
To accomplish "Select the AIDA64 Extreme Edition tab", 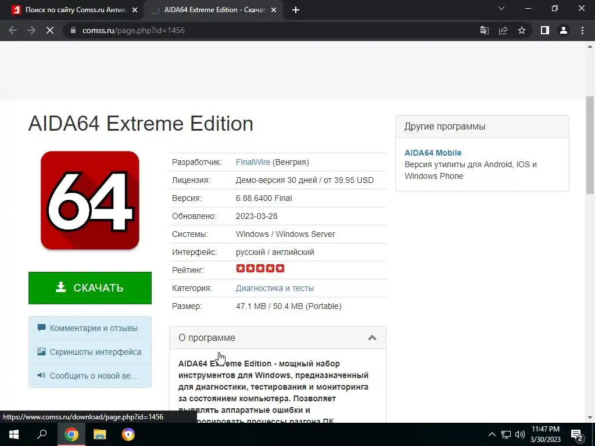I will pyautogui.click(x=214, y=10).
